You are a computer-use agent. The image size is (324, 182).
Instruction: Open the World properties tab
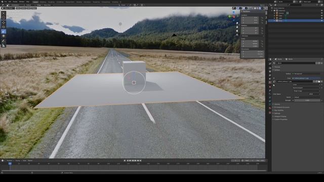click(270, 82)
